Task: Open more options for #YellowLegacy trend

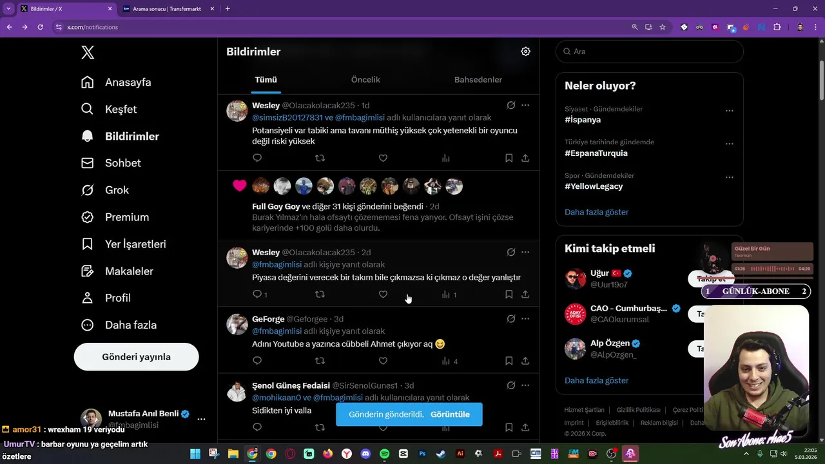Action: [729, 177]
